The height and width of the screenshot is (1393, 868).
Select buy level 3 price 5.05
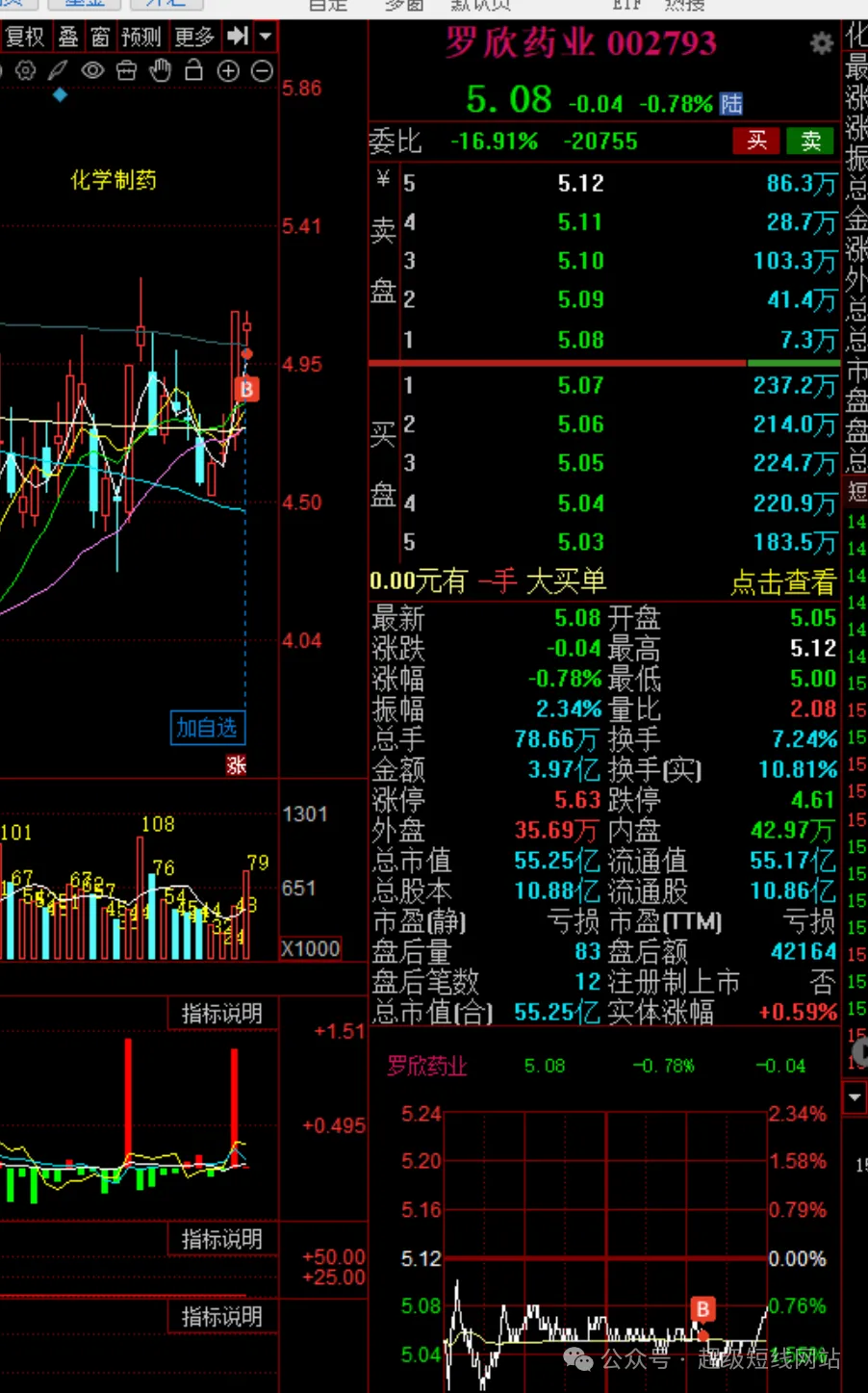tap(581, 463)
